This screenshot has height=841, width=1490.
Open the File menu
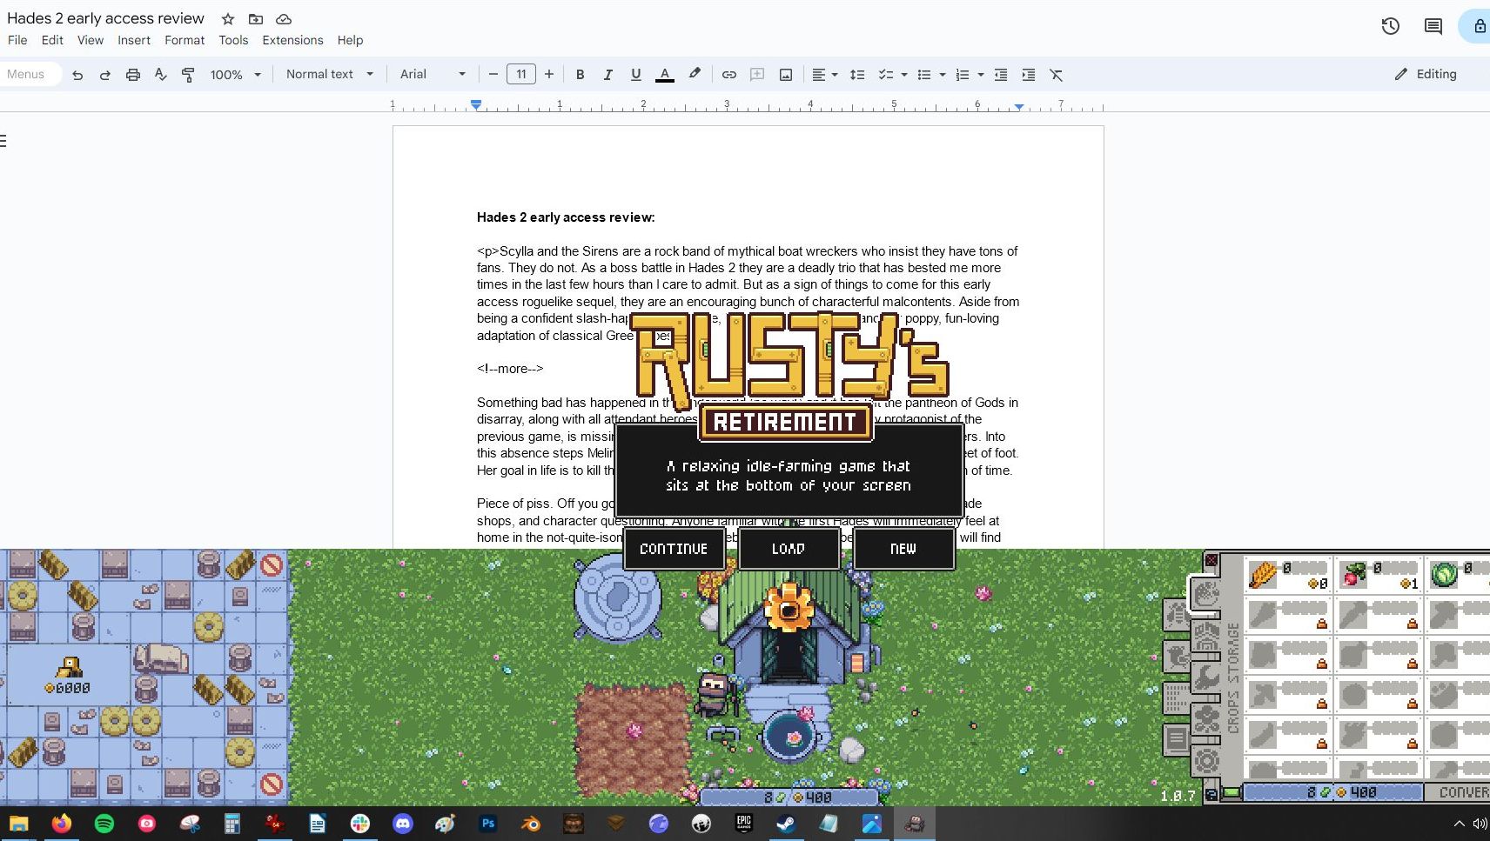[x=17, y=40]
